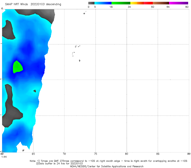Viewport: 191px width, 168px height.
Task: Click longitude axis label '65'
Action: (33, 154)
